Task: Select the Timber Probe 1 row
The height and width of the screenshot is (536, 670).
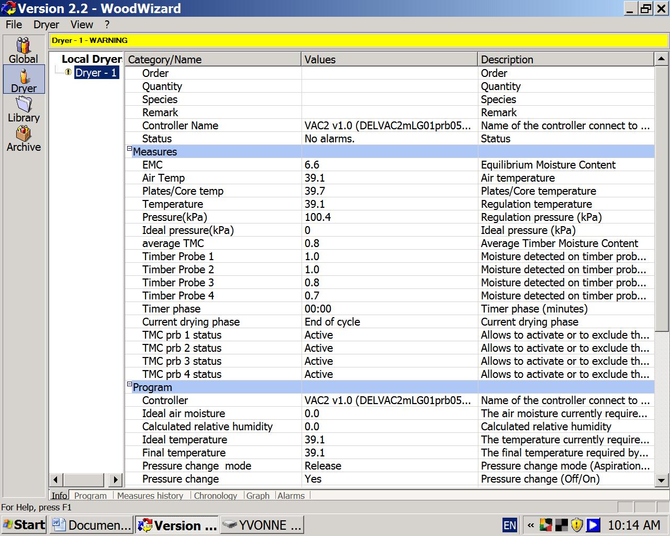Action: click(389, 256)
